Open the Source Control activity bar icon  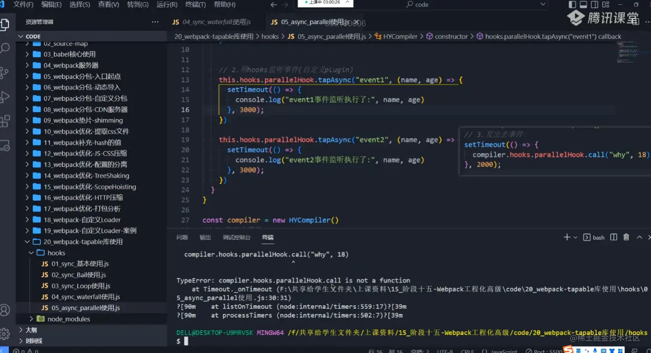[5, 72]
